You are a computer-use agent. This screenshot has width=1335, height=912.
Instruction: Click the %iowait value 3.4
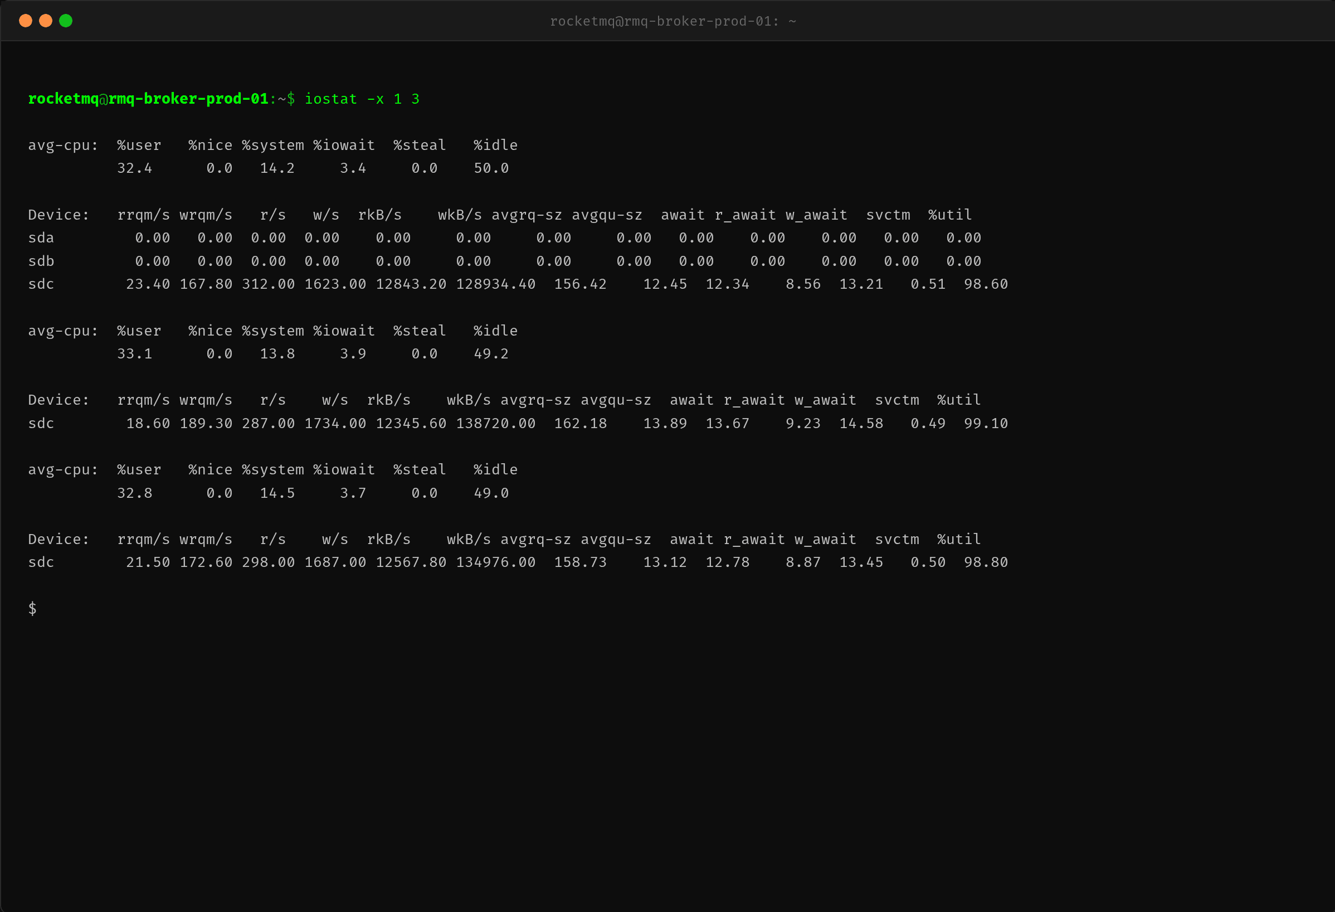click(x=353, y=168)
